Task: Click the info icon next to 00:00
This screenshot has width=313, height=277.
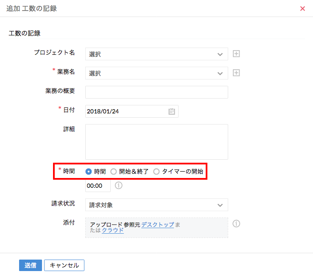Action: click(119, 185)
